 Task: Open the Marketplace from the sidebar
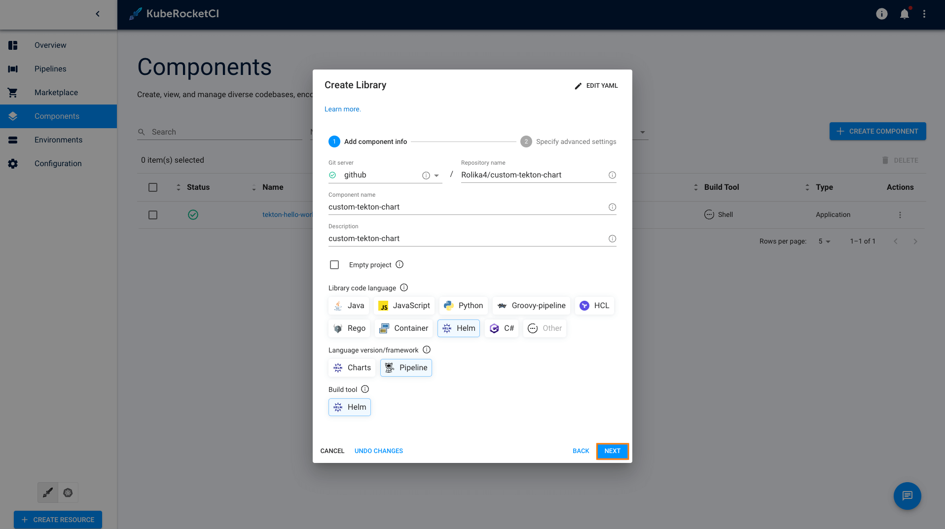click(x=56, y=92)
